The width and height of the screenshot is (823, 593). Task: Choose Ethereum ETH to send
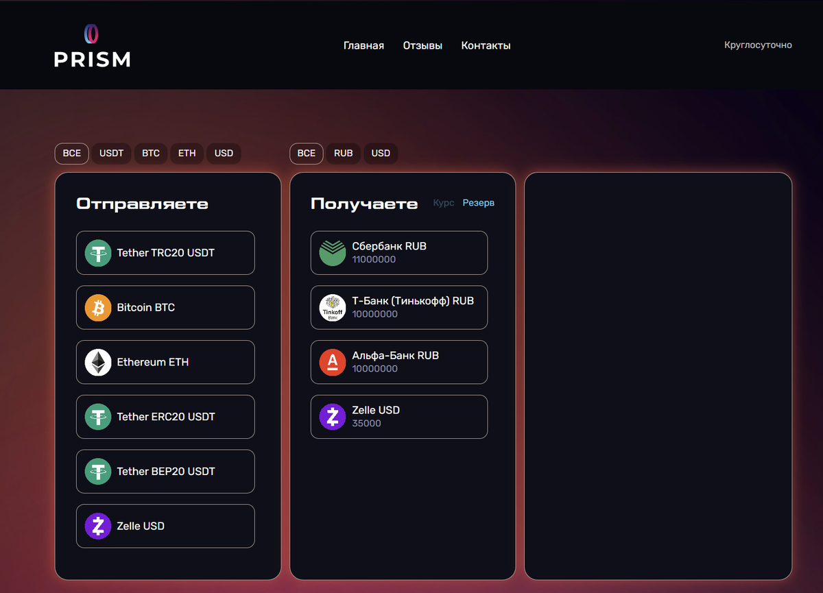point(165,362)
